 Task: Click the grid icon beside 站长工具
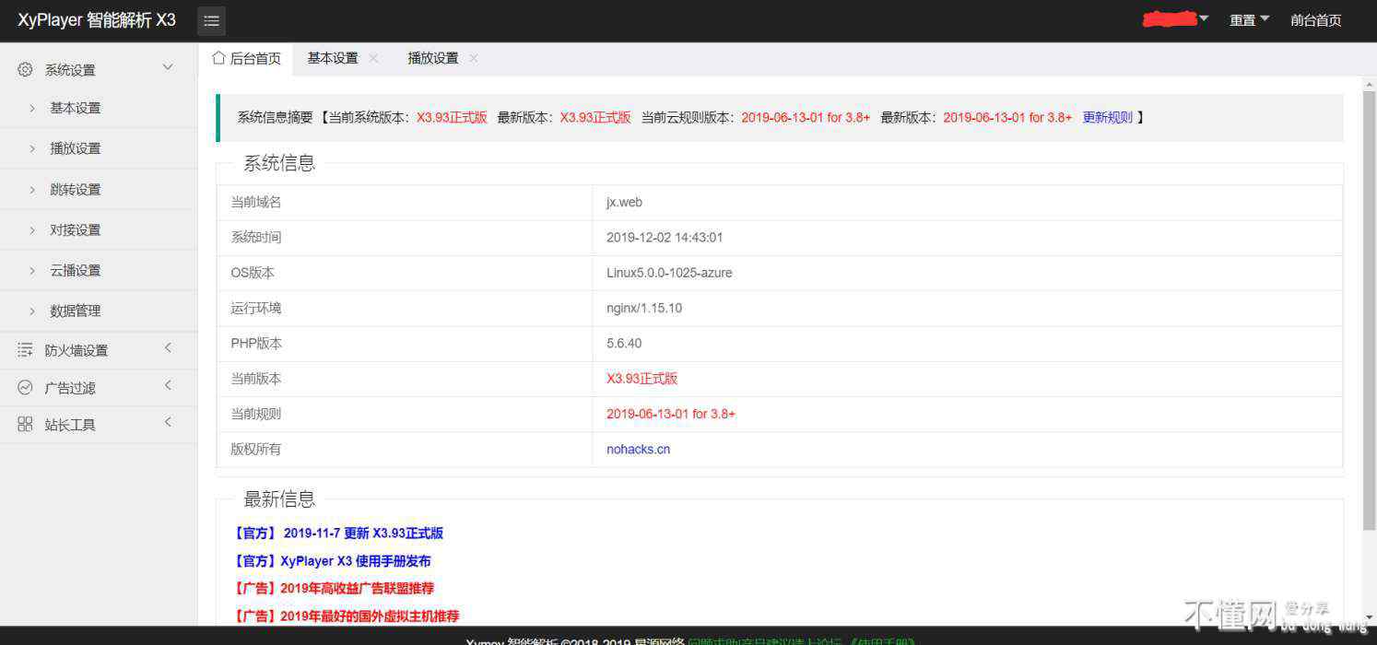click(x=26, y=425)
